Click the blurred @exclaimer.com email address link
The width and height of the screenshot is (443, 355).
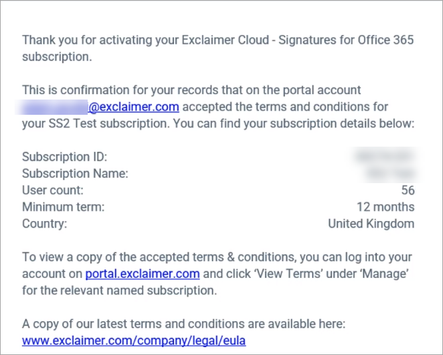100,107
